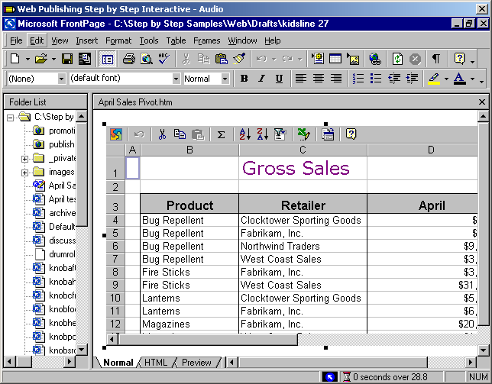Image resolution: width=492 pixels, height=384 pixels.
Task: Open the Insert menu
Action: click(x=86, y=40)
